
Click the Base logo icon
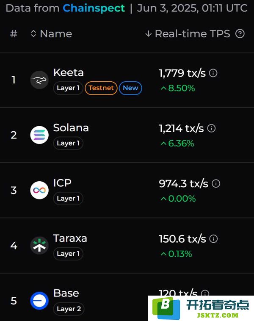(39, 301)
